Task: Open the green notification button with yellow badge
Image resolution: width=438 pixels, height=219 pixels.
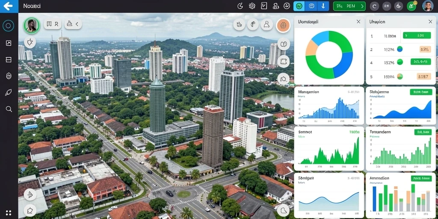Action: 411,6
